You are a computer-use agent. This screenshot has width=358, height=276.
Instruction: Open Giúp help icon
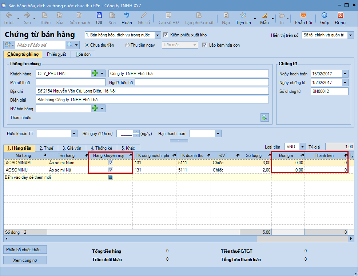325,16
